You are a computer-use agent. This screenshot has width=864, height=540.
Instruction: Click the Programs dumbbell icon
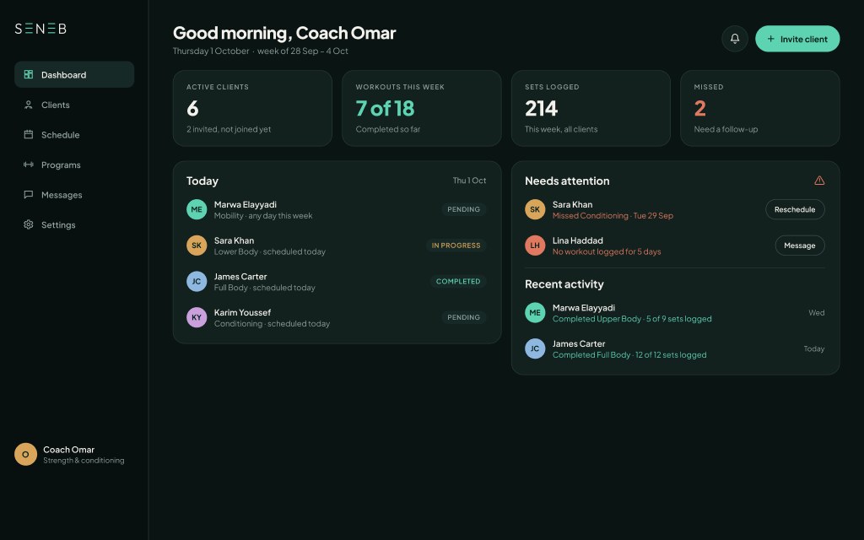click(29, 165)
